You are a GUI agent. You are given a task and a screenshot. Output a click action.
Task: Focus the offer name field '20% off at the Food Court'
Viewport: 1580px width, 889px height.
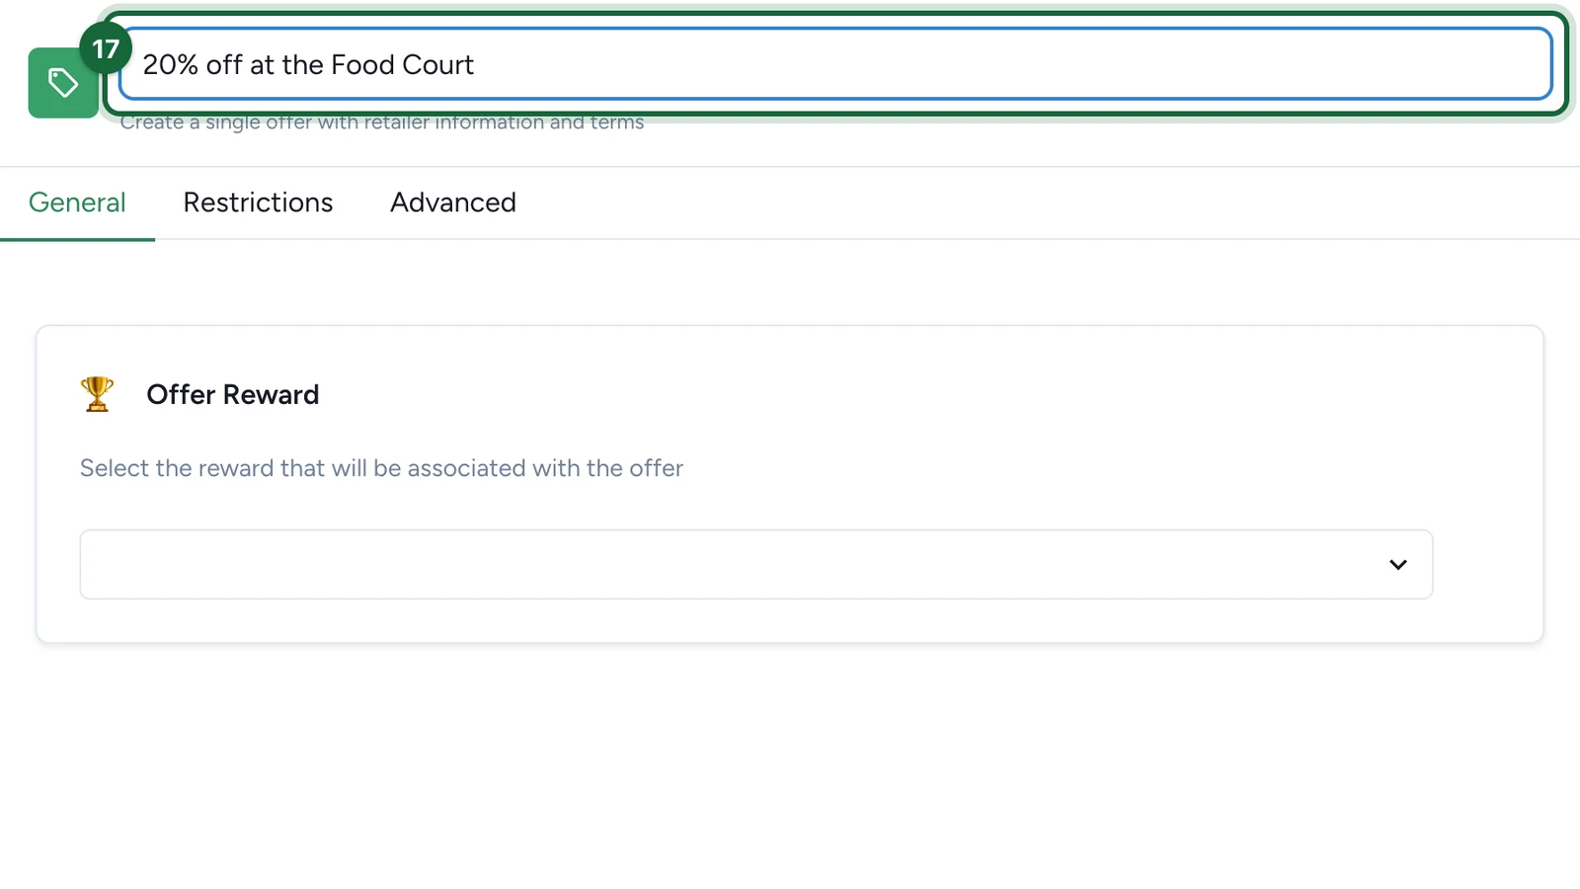coord(835,64)
